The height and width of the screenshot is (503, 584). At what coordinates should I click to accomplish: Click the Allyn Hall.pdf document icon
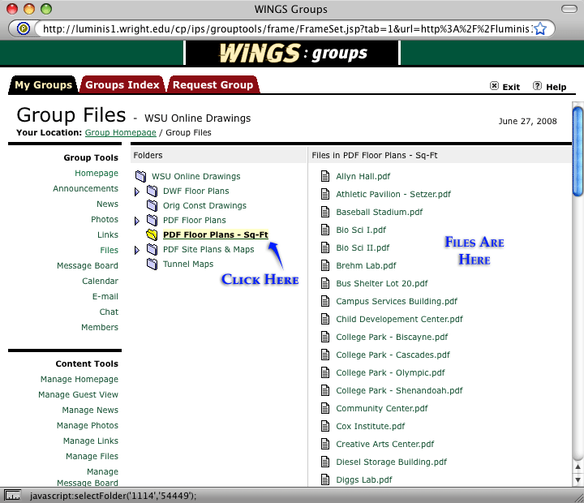(x=325, y=177)
